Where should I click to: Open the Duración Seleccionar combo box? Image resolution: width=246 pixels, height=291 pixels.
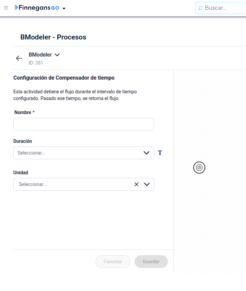(x=84, y=153)
